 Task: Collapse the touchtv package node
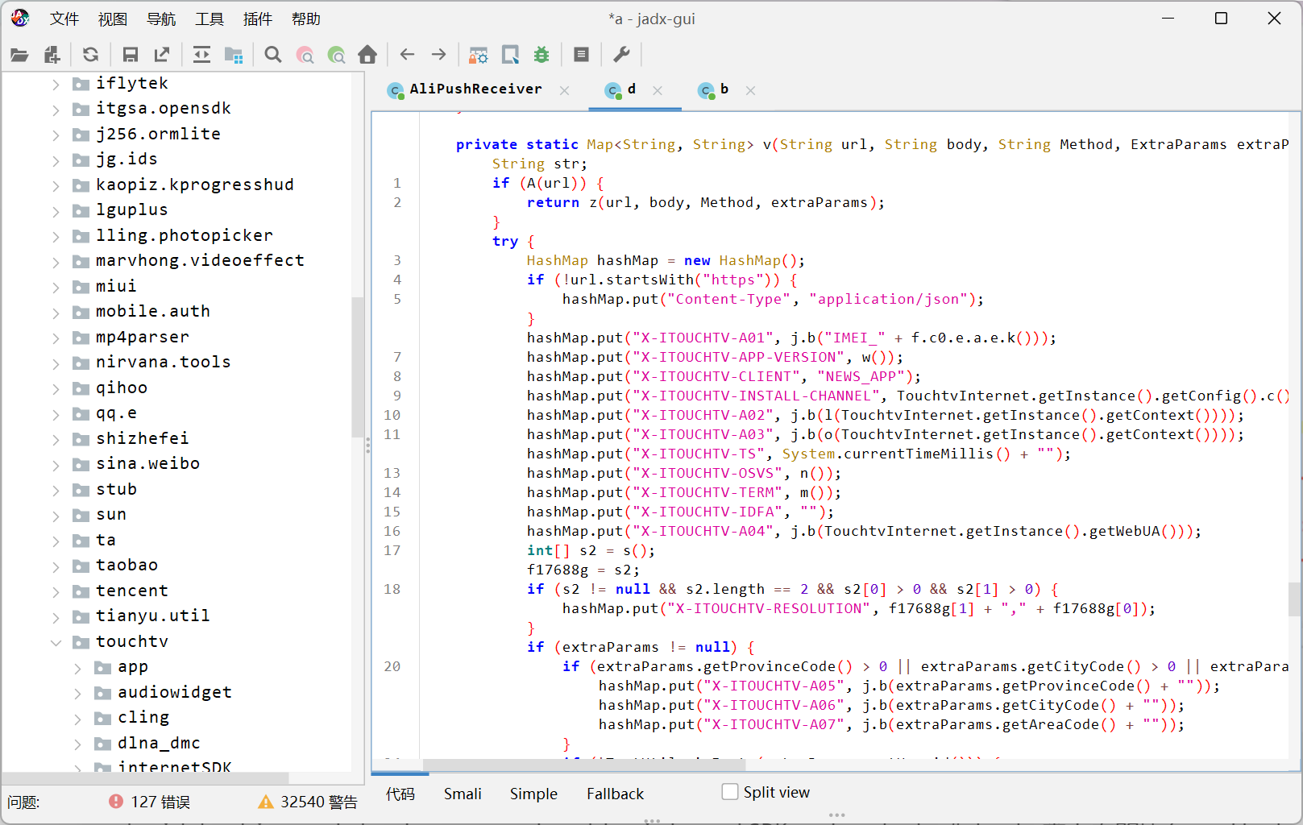tap(56, 642)
